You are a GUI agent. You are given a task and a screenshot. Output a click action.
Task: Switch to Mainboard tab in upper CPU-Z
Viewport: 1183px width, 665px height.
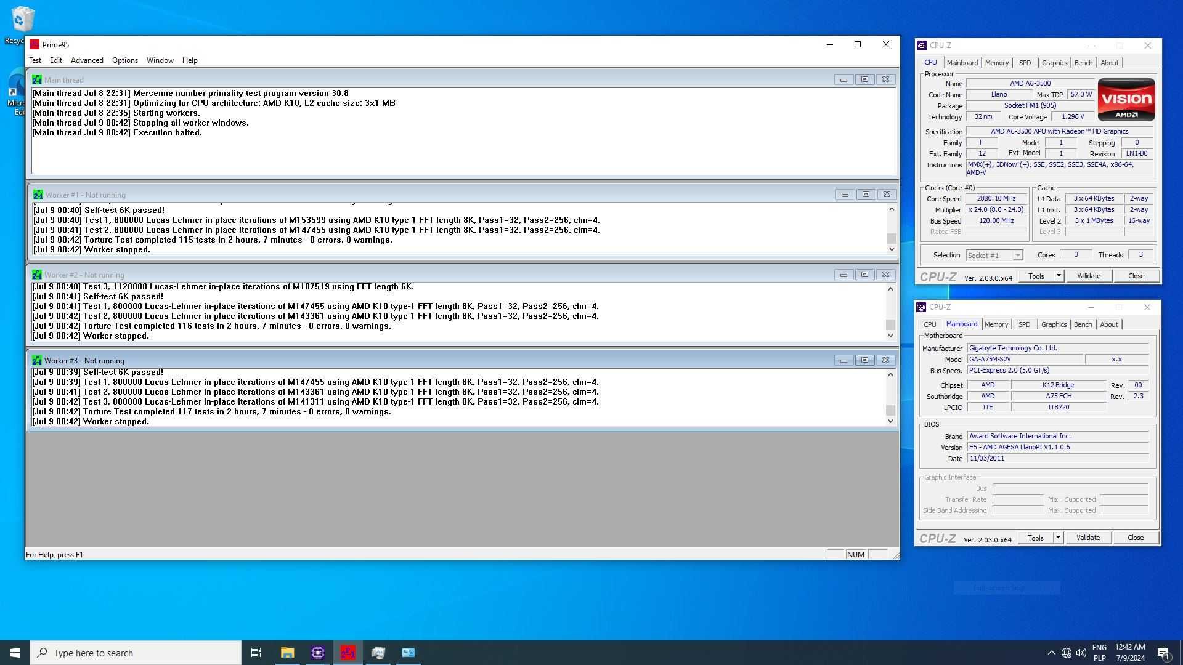click(x=962, y=63)
